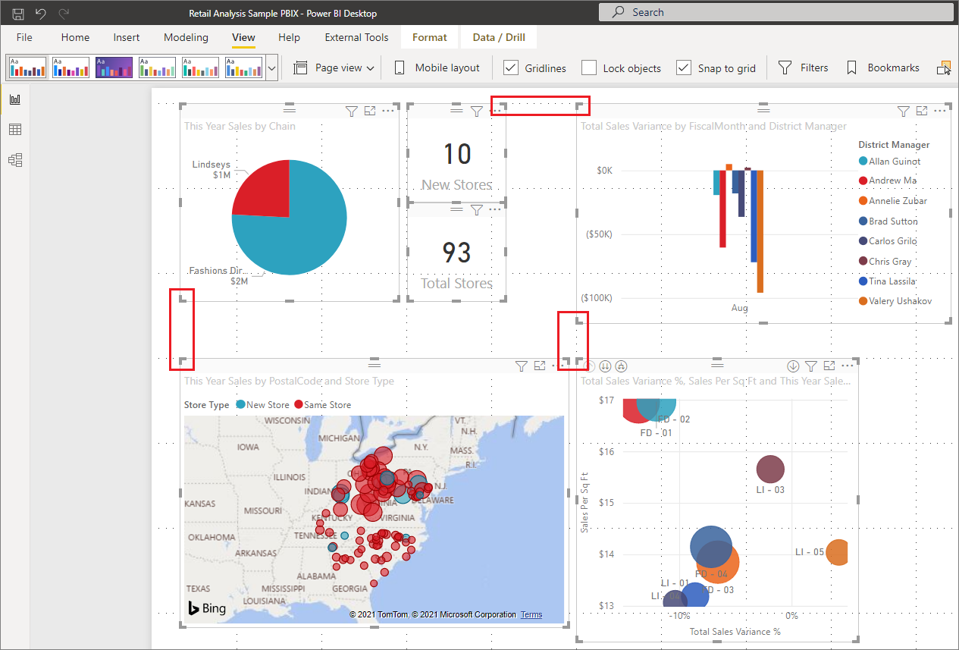Open the Modeling ribbon tab
This screenshot has width=959, height=650.
(x=186, y=37)
